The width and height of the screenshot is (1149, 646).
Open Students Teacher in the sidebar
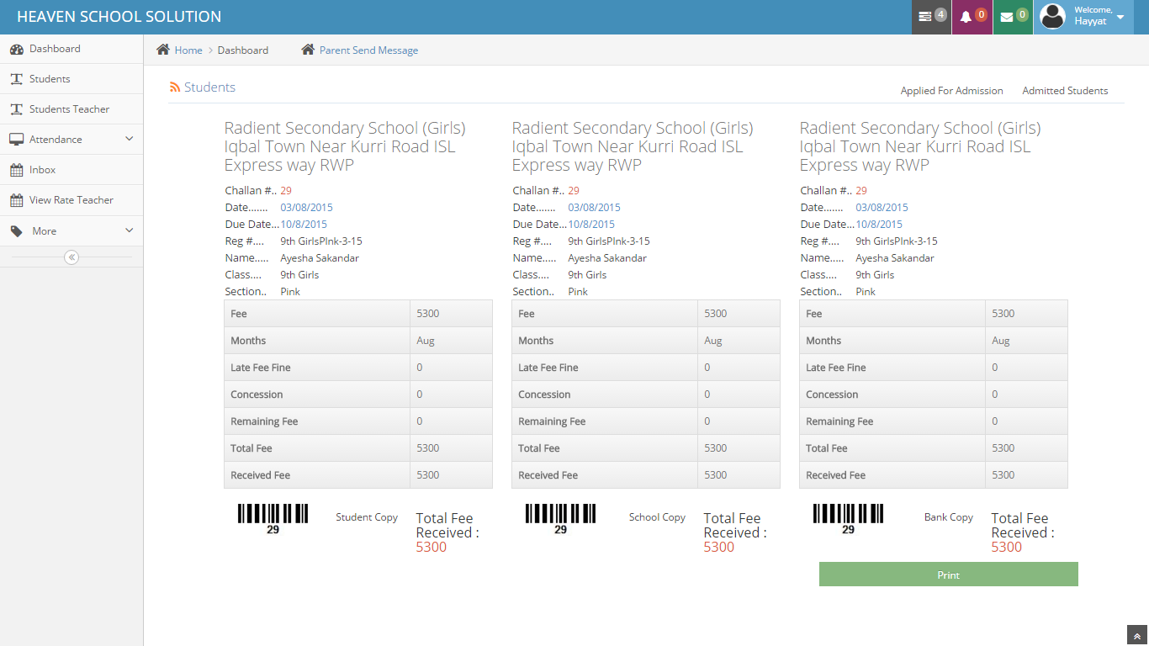pyautogui.click(x=69, y=109)
